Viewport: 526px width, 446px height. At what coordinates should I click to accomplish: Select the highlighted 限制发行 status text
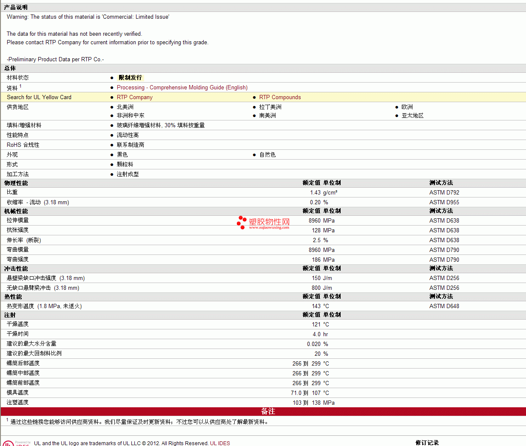point(130,77)
